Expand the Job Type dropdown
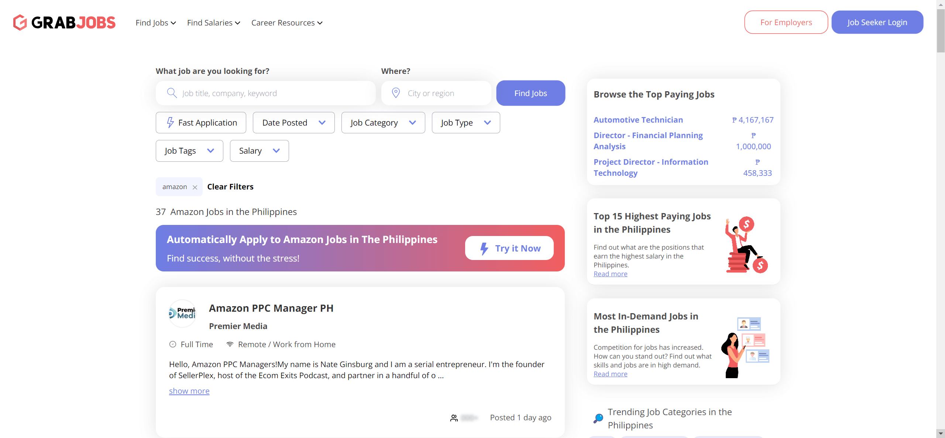The image size is (945, 438). click(x=466, y=123)
